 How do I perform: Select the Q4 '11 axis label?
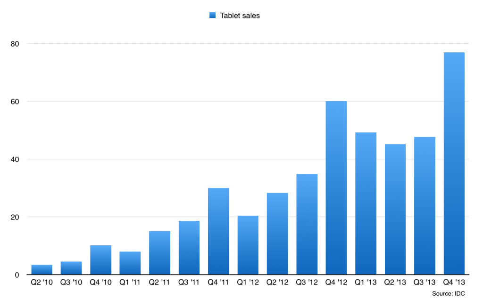[218, 283]
